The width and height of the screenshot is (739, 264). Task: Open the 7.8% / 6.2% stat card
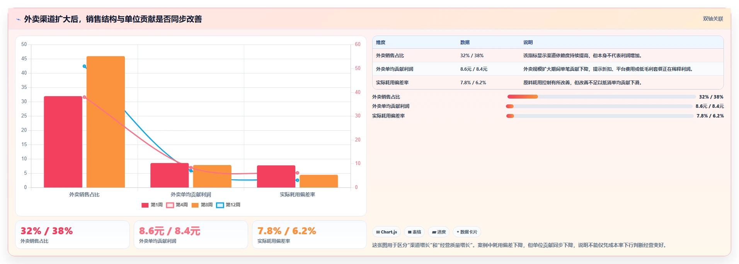pos(309,235)
